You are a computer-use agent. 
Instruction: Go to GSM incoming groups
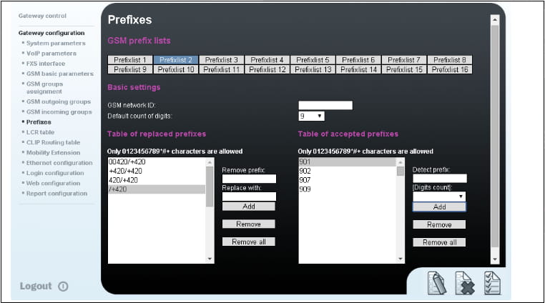pyautogui.click(x=59, y=112)
